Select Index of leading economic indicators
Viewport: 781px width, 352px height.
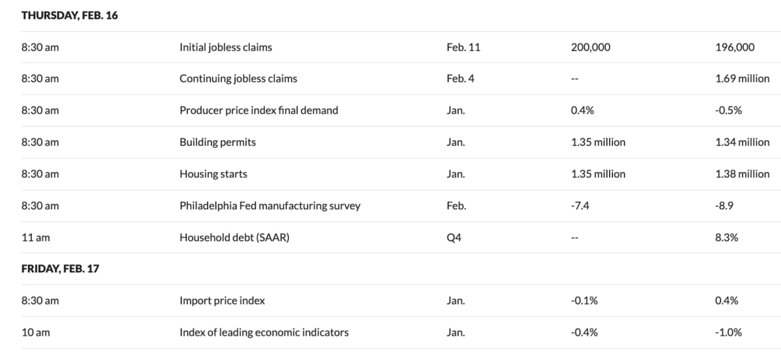[x=264, y=333]
